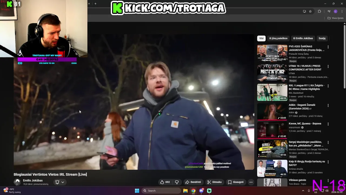Open Chrome from the taskbar
This screenshot has width=346, height=195.
[193, 191]
